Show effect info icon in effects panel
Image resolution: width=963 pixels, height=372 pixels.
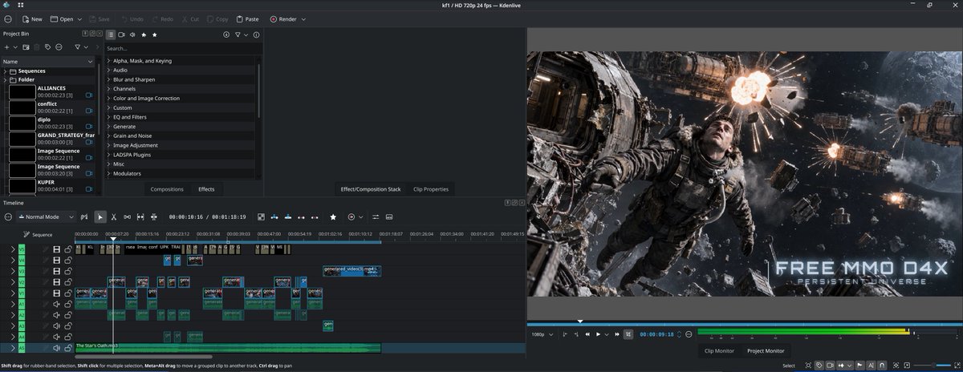(x=256, y=34)
